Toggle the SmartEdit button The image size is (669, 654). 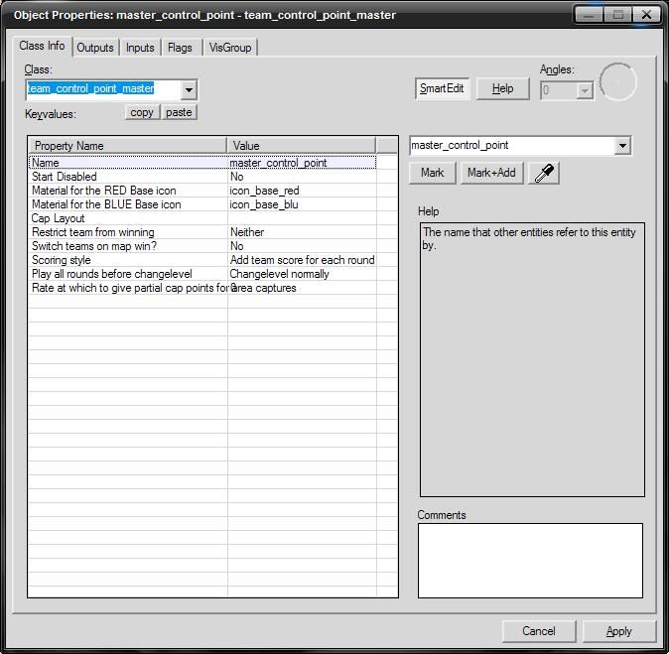tap(441, 88)
